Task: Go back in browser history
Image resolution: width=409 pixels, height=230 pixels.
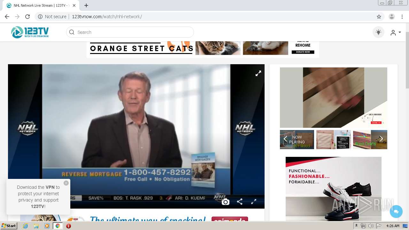Action: coord(7,17)
